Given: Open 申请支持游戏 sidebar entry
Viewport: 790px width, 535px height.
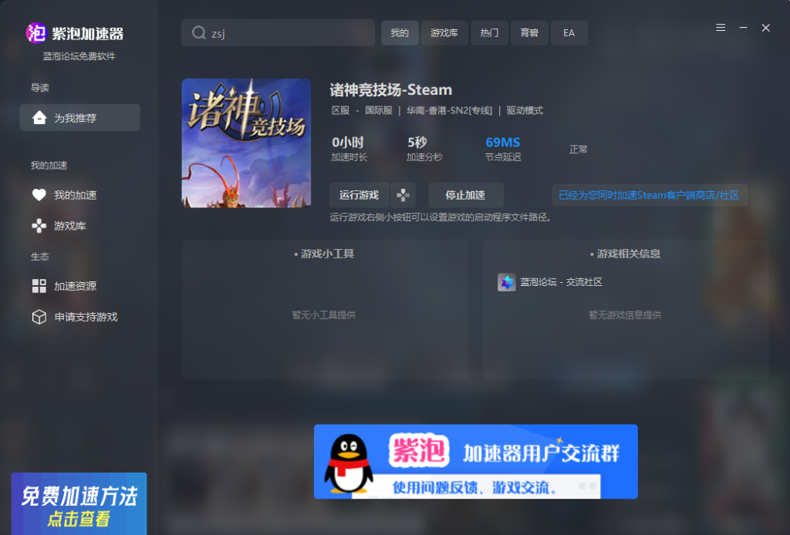Looking at the screenshot, I should [x=86, y=317].
